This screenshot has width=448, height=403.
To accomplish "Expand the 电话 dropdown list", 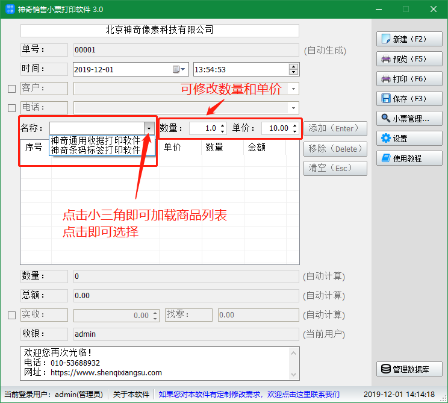I will (x=293, y=108).
